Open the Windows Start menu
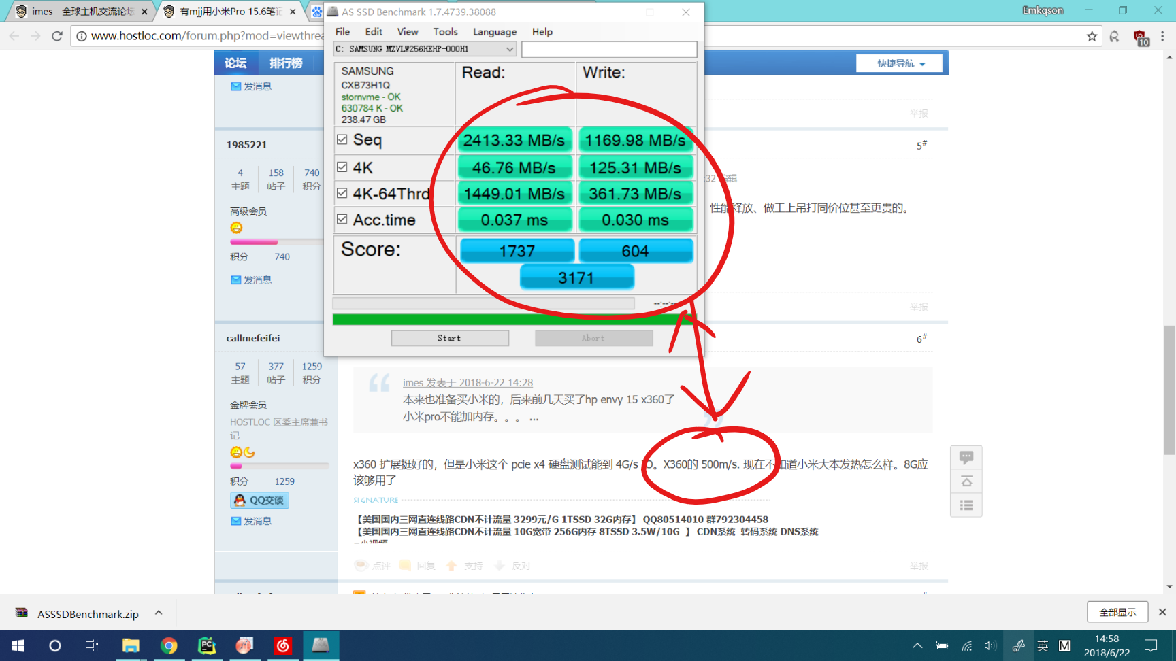 coord(18,645)
